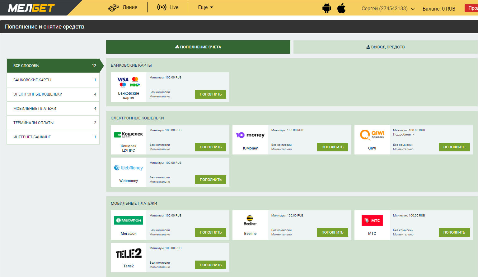Open the Сергей (274542133) account dropdown
The image size is (478, 277).
click(x=388, y=9)
